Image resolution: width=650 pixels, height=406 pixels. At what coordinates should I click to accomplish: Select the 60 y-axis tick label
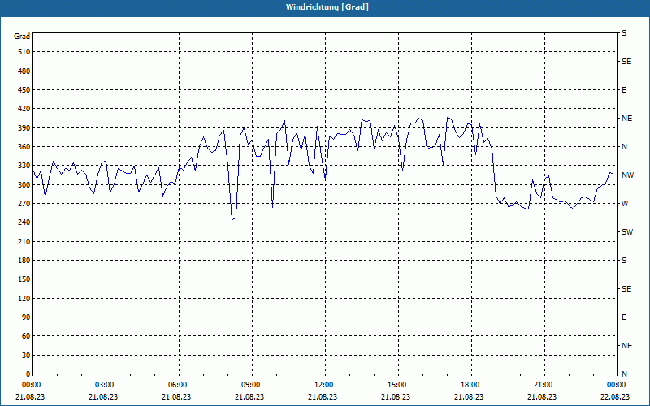point(26,336)
